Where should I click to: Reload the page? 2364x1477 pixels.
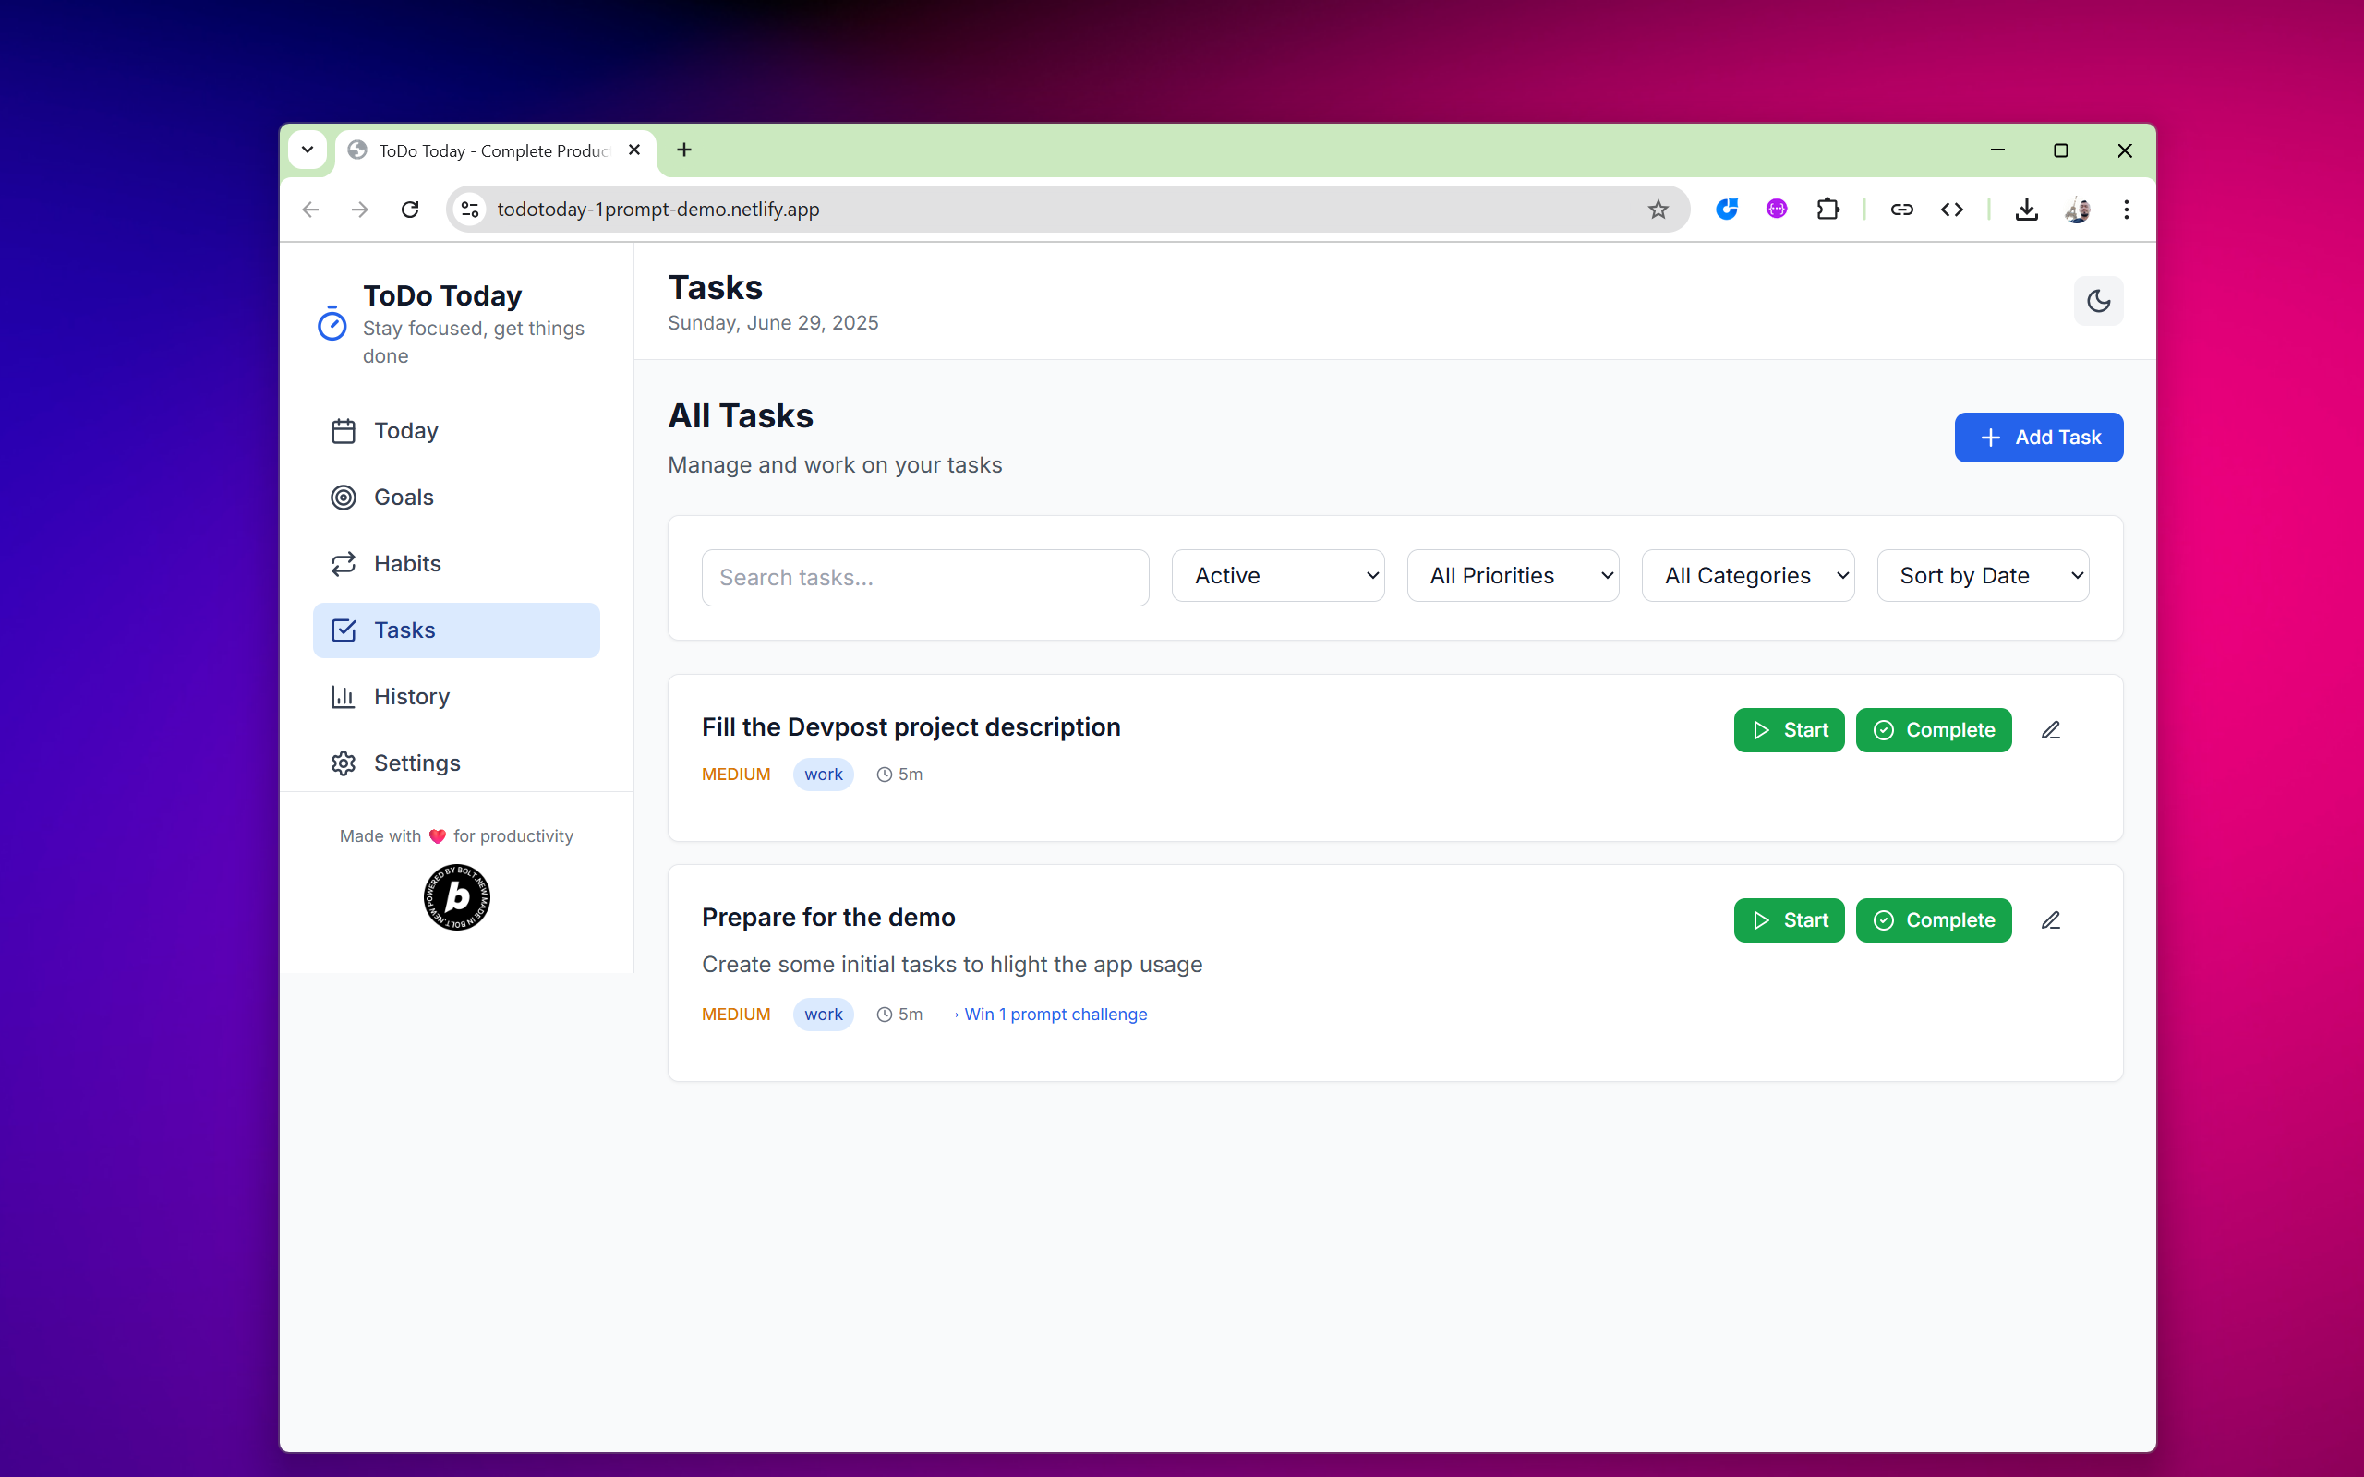click(410, 209)
